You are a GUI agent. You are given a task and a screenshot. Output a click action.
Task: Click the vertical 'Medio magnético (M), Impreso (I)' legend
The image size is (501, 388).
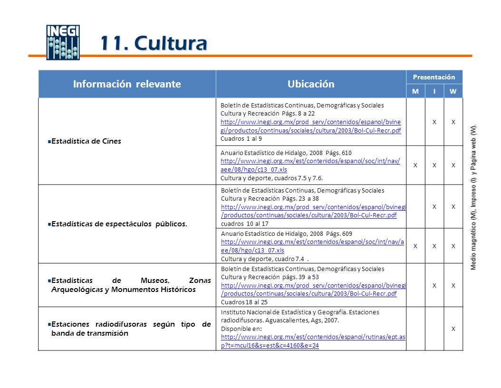pyautogui.click(x=473, y=197)
